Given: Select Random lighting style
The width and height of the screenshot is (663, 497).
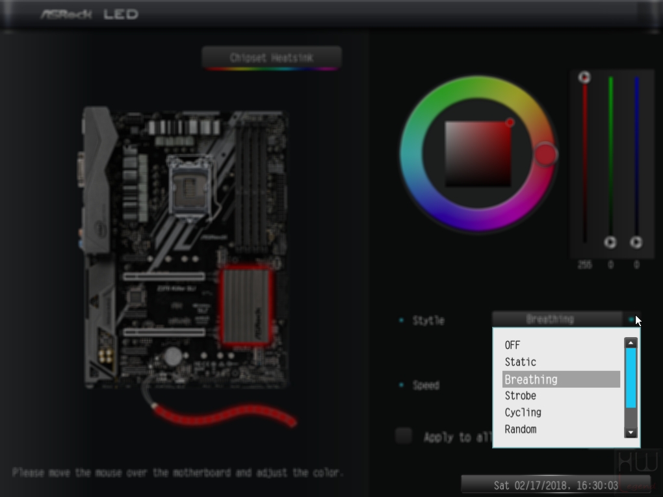Looking at the screenshot, I should [x=521, y=429].
